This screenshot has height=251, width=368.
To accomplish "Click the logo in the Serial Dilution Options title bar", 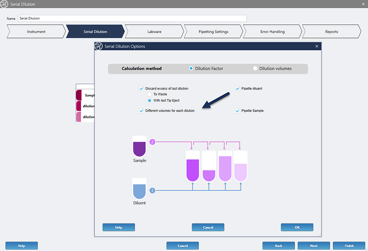I will click(x=98, y=46).
